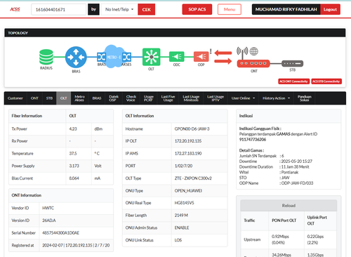351x257 pixels.
Task: Click Vendor ID value HWTC
Action: click(x=48, y=208)
